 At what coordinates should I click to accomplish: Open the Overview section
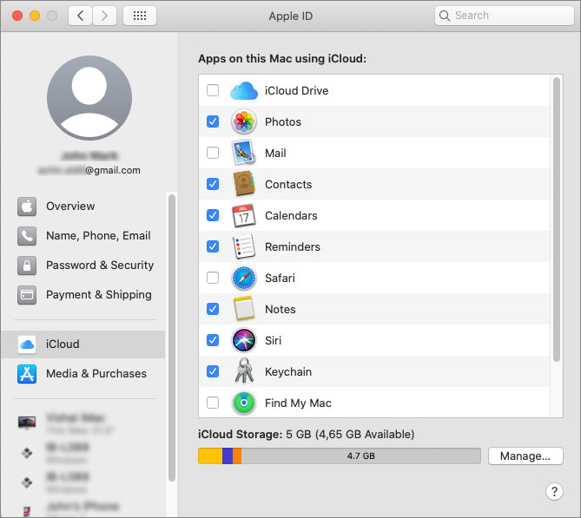pyautogui.click(x=83, y=207)
